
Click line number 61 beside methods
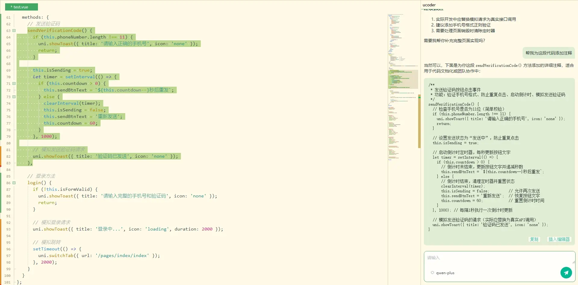pos(8,17)
